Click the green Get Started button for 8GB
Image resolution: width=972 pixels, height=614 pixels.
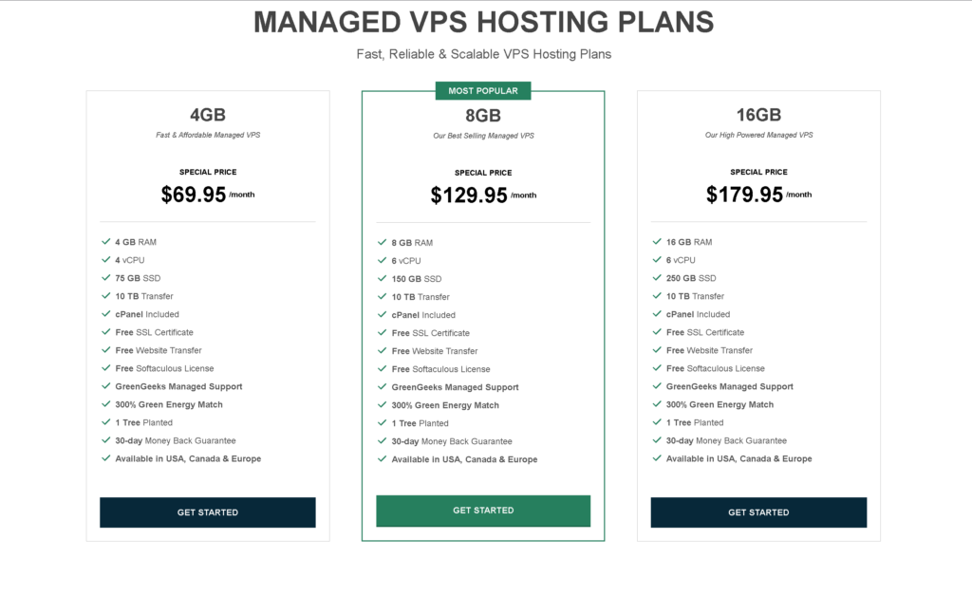click(483, 511)
